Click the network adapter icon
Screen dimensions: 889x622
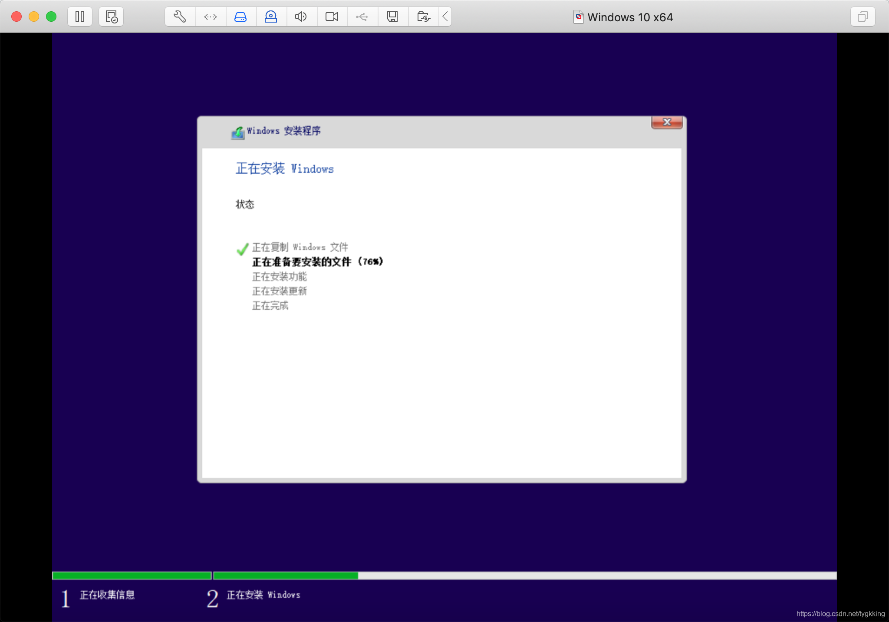tap(211, 17)
